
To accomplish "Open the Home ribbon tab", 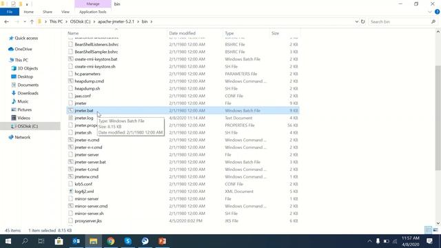I will pyautogui.click(x=28, y=12).
